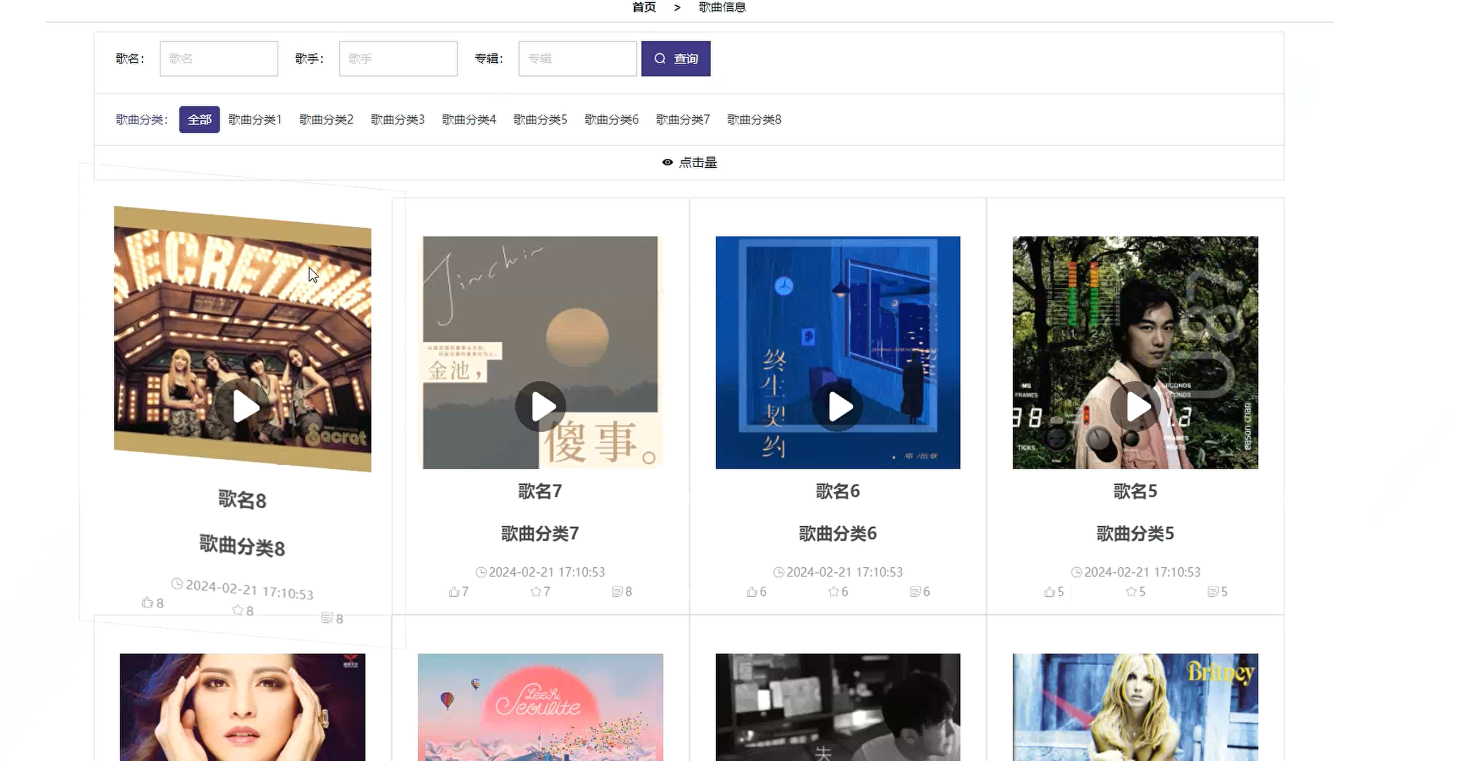This screenshot has height=761, width=1467.
Task: Select the 全部 category filter
Action: [199, 120]
